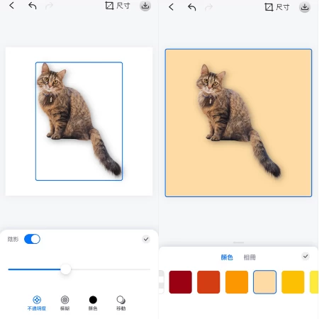Go back using left screen's back chevron

pos(12,5)
